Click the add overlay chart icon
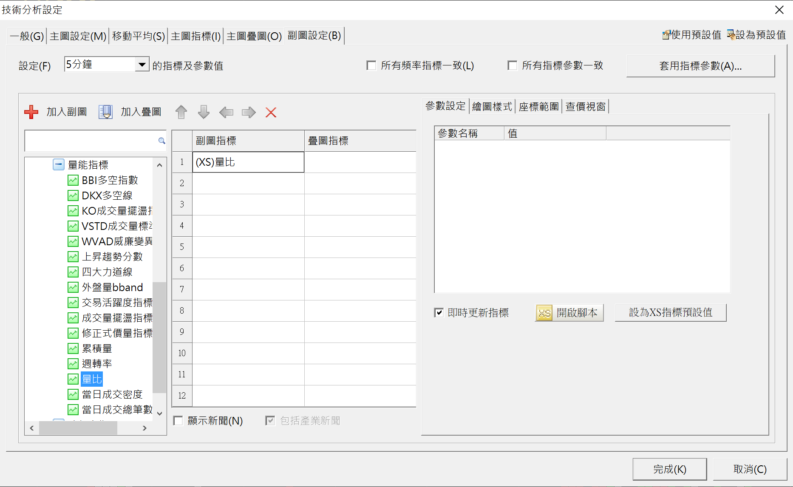Screen dimensions: 793x487 [x=105, y=112]
